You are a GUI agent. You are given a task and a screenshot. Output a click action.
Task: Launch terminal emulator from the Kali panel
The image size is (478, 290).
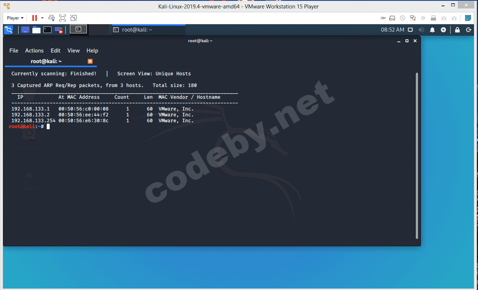[x=47, y=30]
